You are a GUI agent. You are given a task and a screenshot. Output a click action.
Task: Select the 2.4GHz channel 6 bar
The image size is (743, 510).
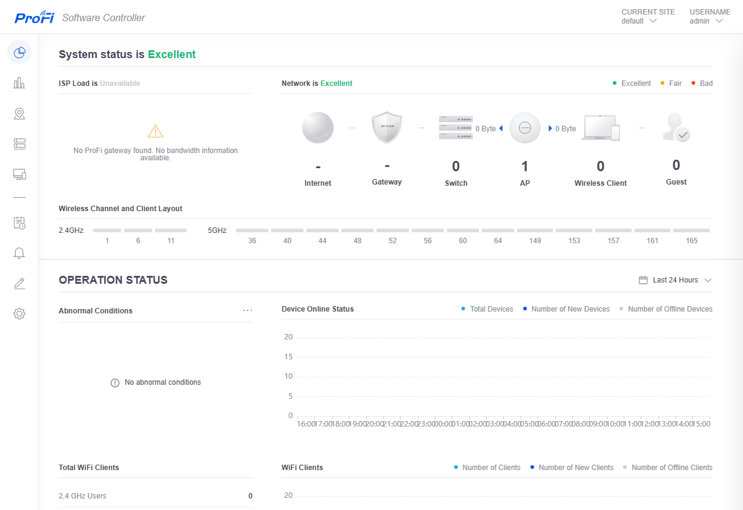point(138,230)
